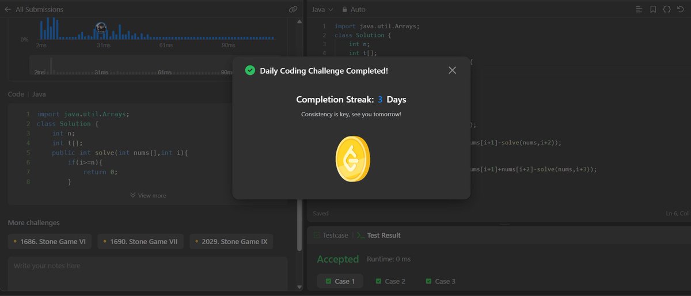Reset code with the undo arrow icon

pos(680,9)
